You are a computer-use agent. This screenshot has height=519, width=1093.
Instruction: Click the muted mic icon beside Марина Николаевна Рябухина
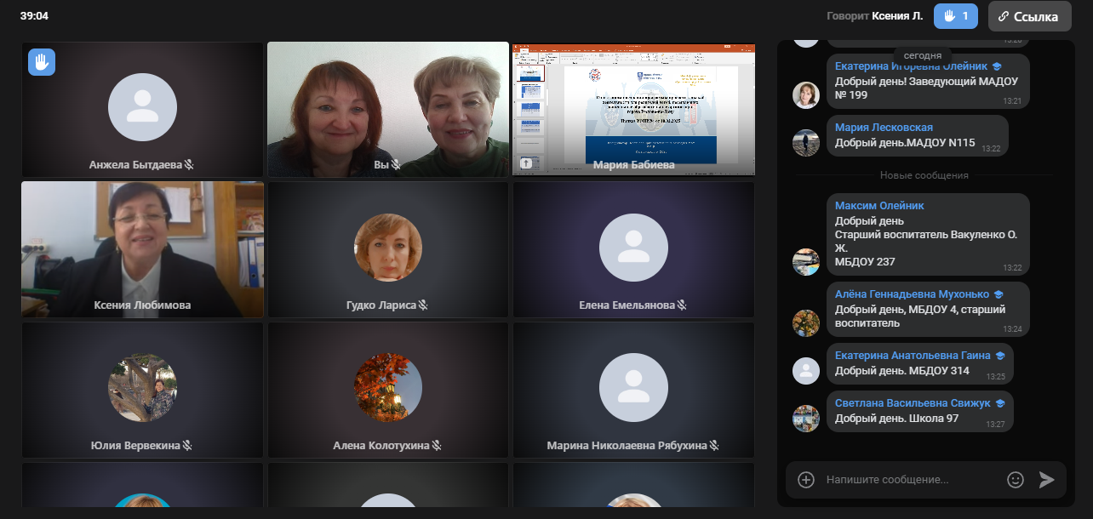pos(715,446)
